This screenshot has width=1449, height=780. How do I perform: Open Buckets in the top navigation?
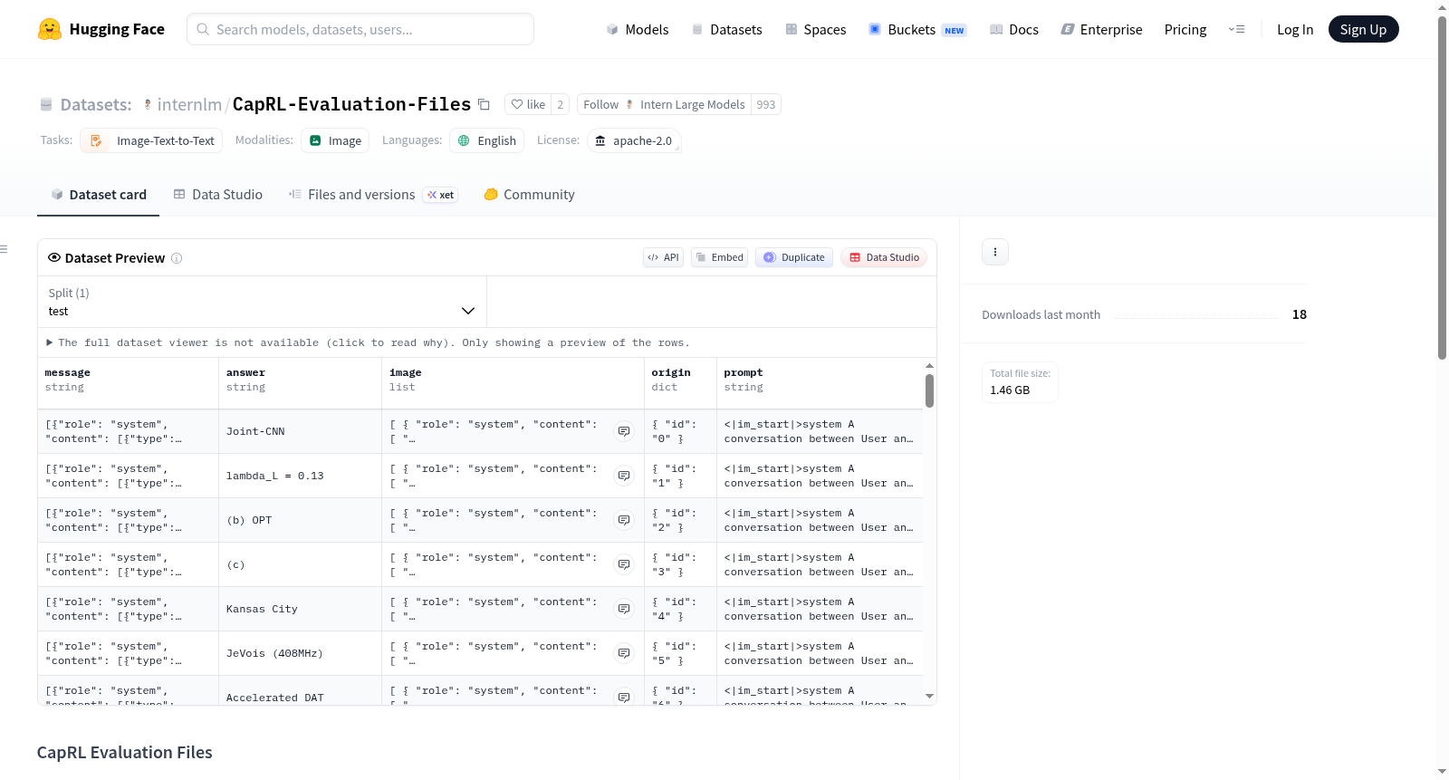click(917, 29)
